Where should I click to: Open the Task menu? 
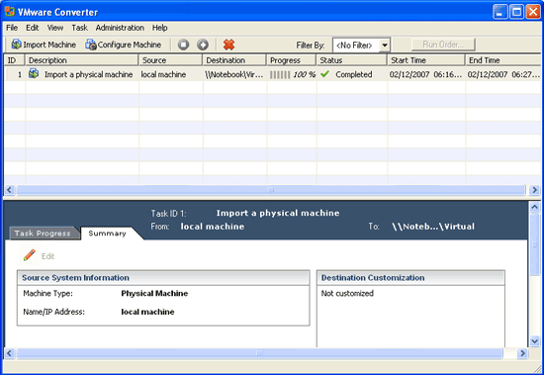coord(79,28)
